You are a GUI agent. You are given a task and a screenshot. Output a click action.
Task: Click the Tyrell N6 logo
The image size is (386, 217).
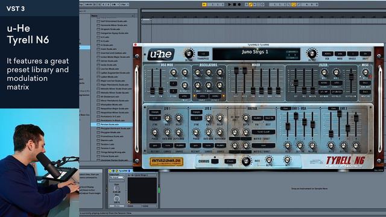[345, 160]
